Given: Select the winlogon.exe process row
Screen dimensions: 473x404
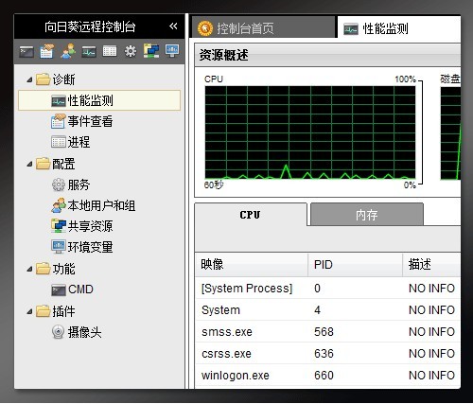Looking at the screenshot, I should click(328, 376).
